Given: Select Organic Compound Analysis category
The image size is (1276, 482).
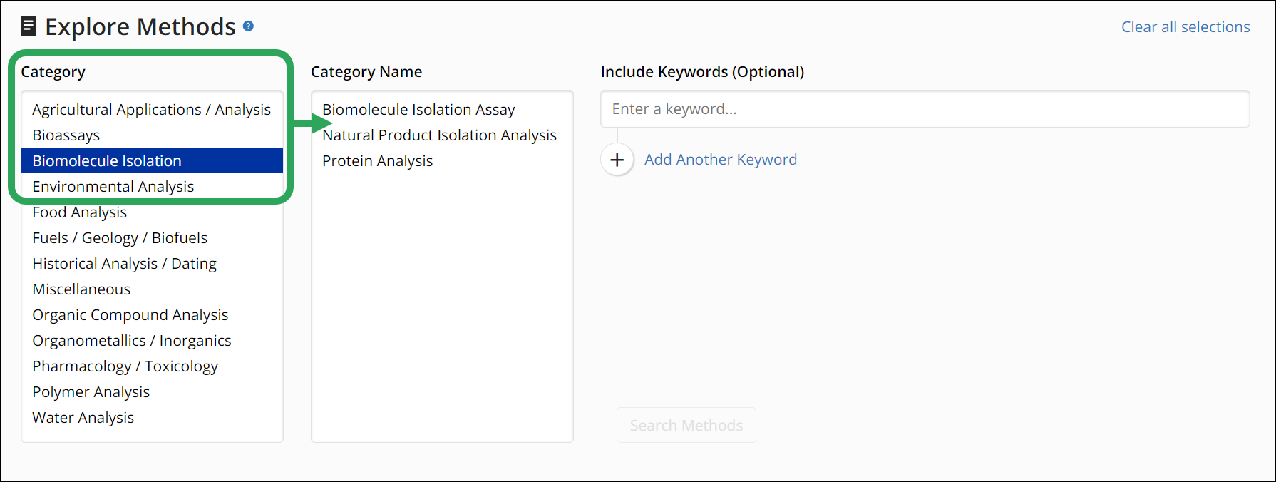Looking at the screenshot, I should coord(130,315).
